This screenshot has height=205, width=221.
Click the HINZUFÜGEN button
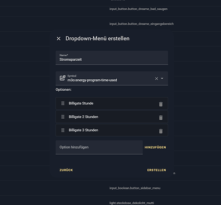156,147
